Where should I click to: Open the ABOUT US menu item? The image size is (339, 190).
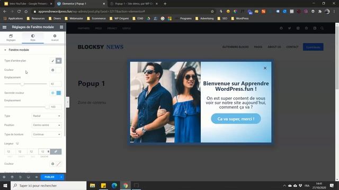click(274, 47)
